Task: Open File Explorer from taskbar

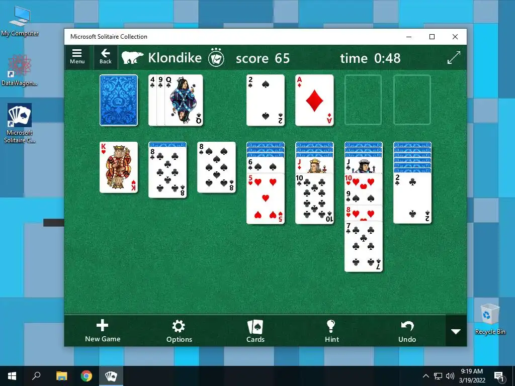Action: 61,376
